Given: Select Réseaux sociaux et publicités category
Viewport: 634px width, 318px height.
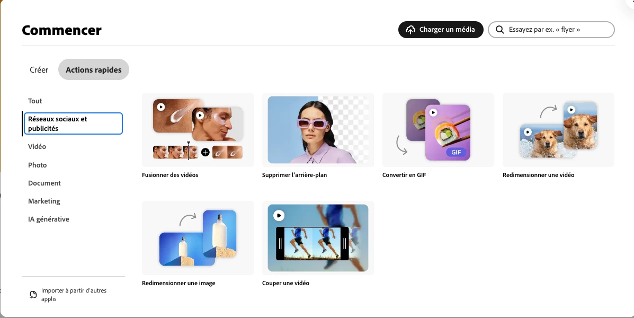Looking at the screenshot, I should point(73,123).
